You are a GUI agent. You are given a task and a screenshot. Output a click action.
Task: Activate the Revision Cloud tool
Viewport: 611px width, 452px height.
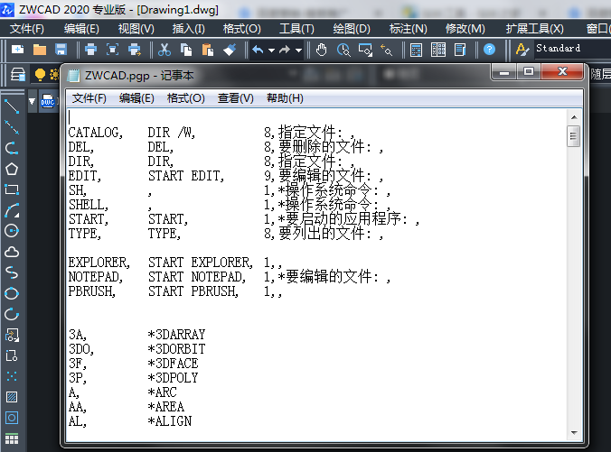point(12,252)
